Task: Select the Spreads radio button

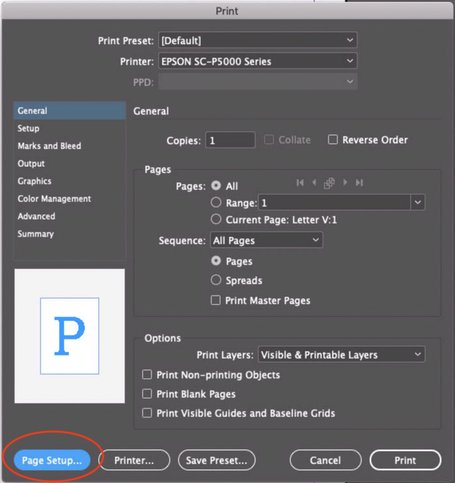Action: tap(216, 280)
